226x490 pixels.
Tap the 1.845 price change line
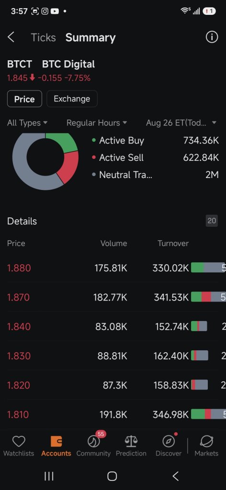[x=49, y=78]
